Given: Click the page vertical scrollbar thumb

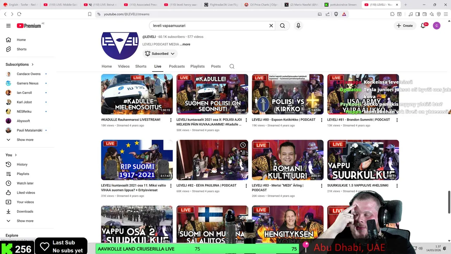Looking at the screenshot, I should [449, 202].
